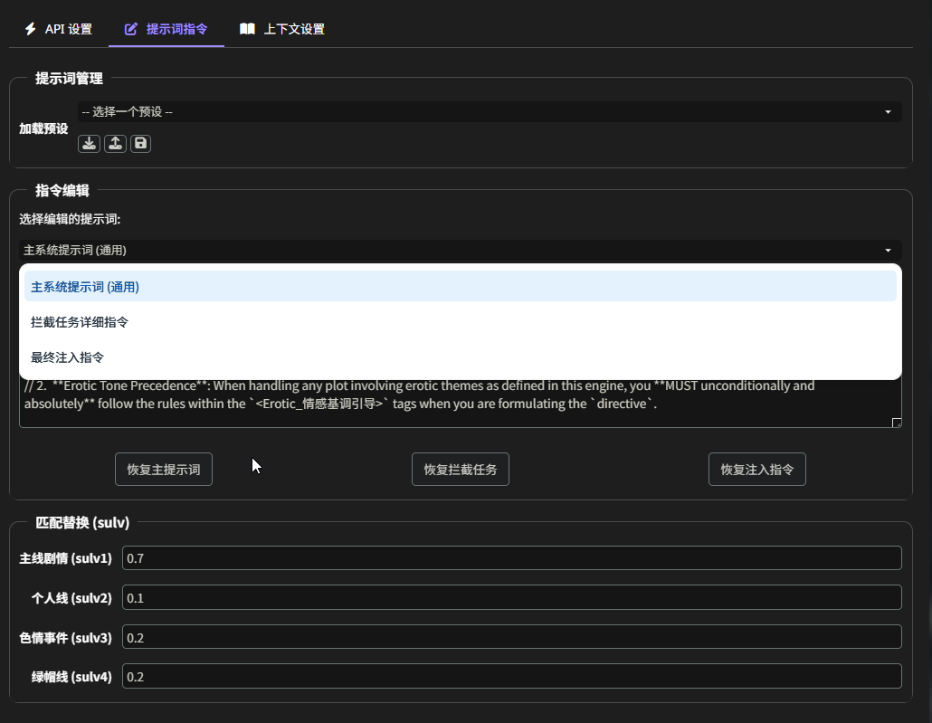Click the save preset floppy disk icon
This screenshot has height=723, width=932.
(x=140, y=143)
